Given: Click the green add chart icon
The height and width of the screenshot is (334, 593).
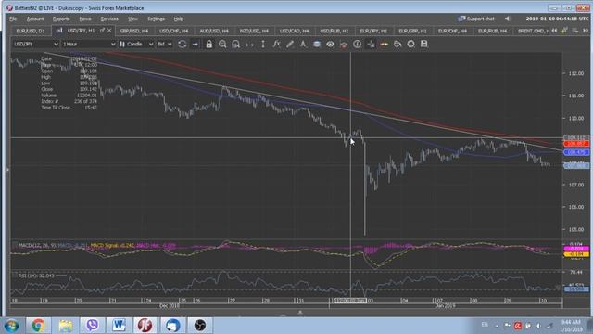Looking at the screenshot, I should pyautogui.click(x=564, y=31).
